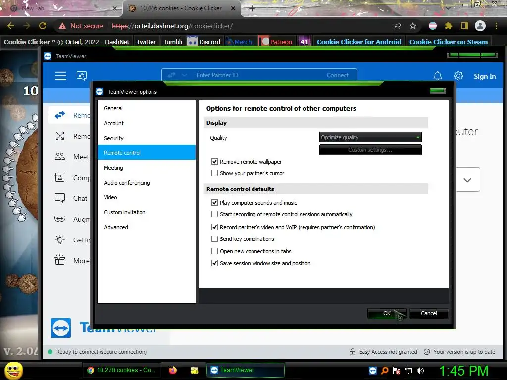Reload the Cookie Clicker page
Screen dimensions: 507x380
(x=43, y=26)
